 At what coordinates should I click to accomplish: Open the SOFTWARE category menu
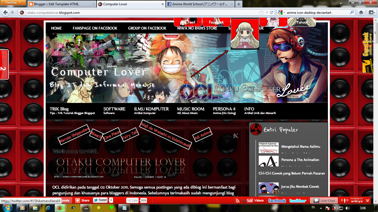(114, 111)
